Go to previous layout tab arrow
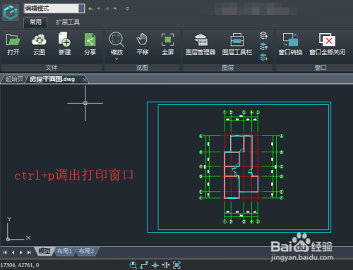The height and width of the screenshot is (270, 353). pos(13,252)
